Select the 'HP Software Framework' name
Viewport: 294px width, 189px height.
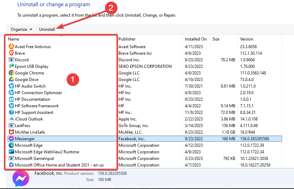pyautogui.click(x=37, y=106)
